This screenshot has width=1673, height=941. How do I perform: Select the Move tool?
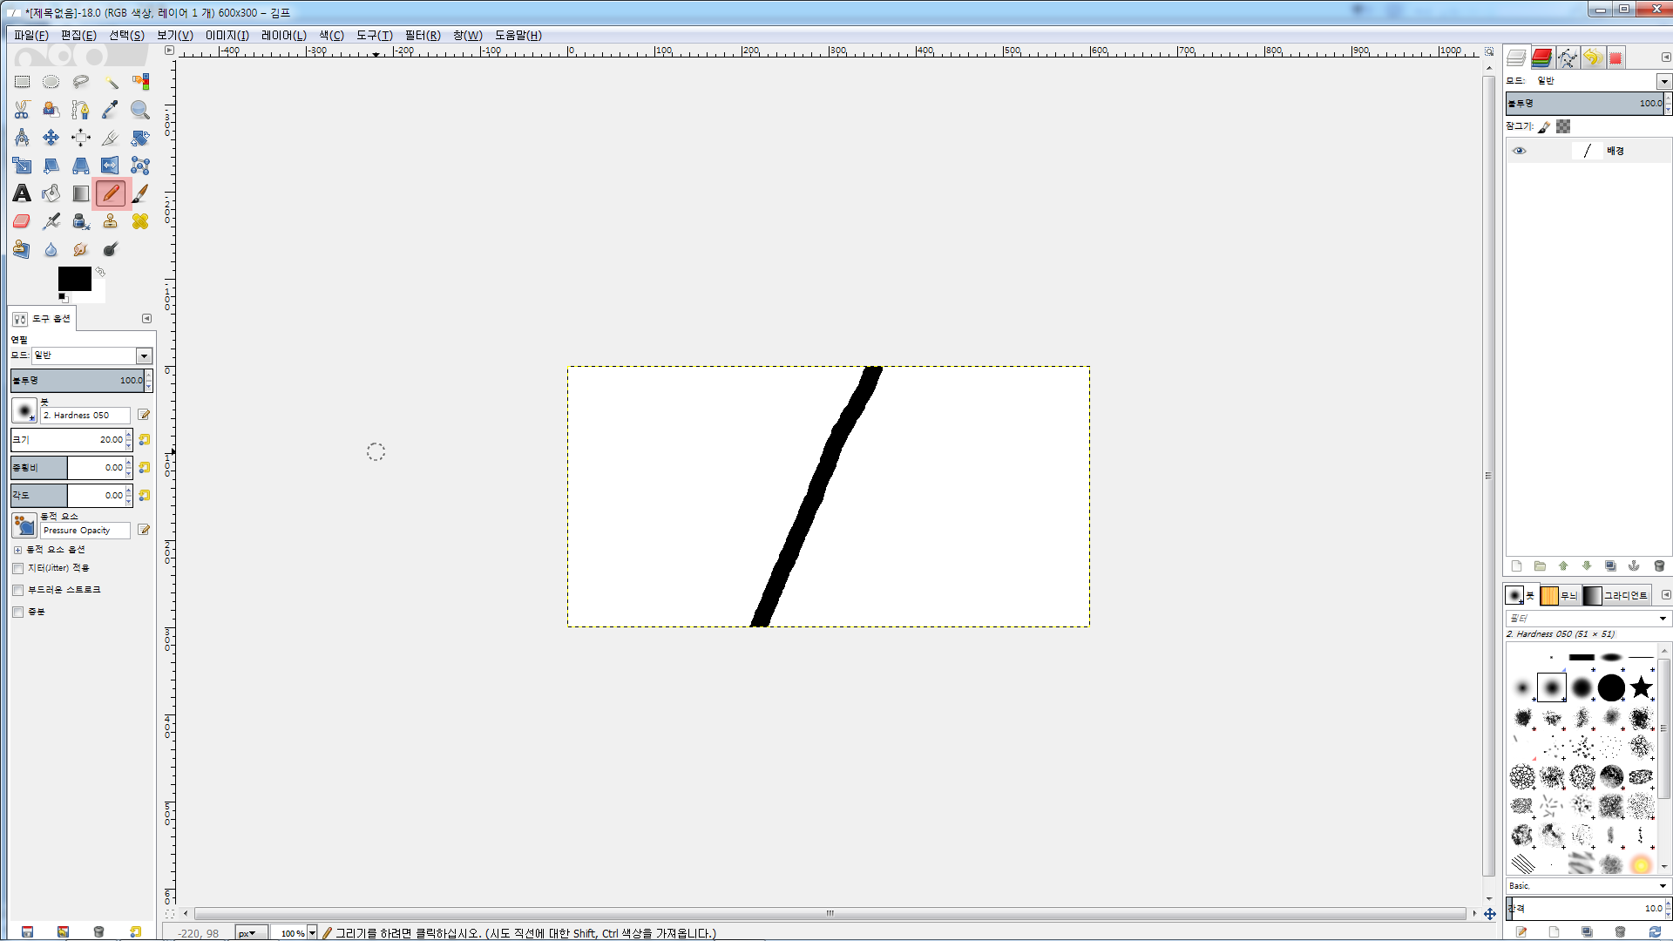tap(51, 138)
